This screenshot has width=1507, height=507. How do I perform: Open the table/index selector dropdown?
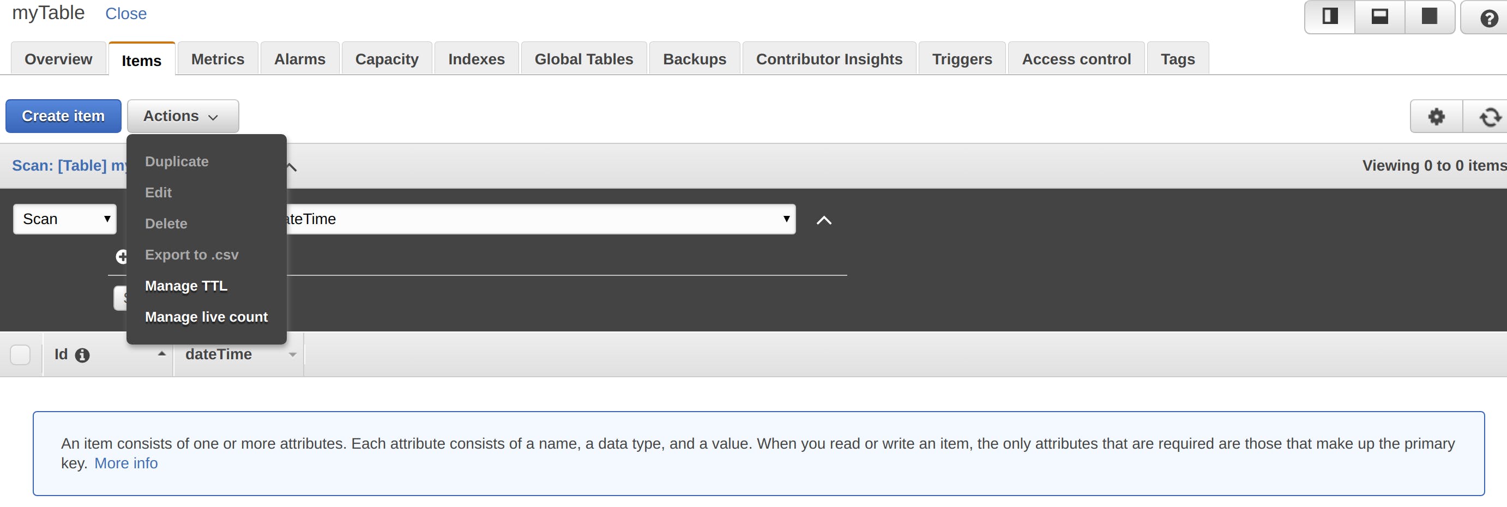(541, 219)
